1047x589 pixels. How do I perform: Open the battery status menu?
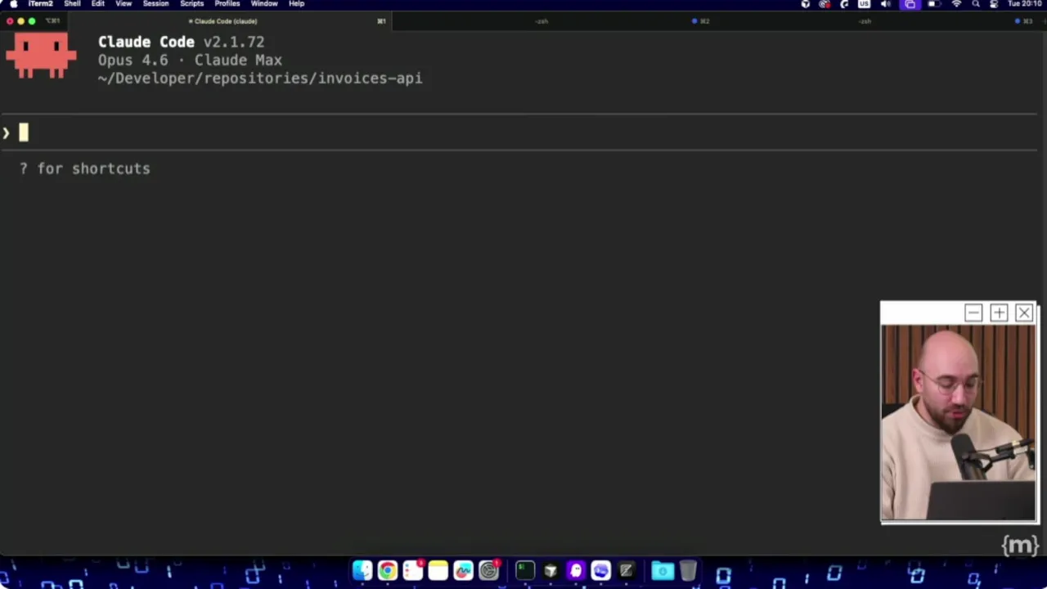tap(932, 4)
